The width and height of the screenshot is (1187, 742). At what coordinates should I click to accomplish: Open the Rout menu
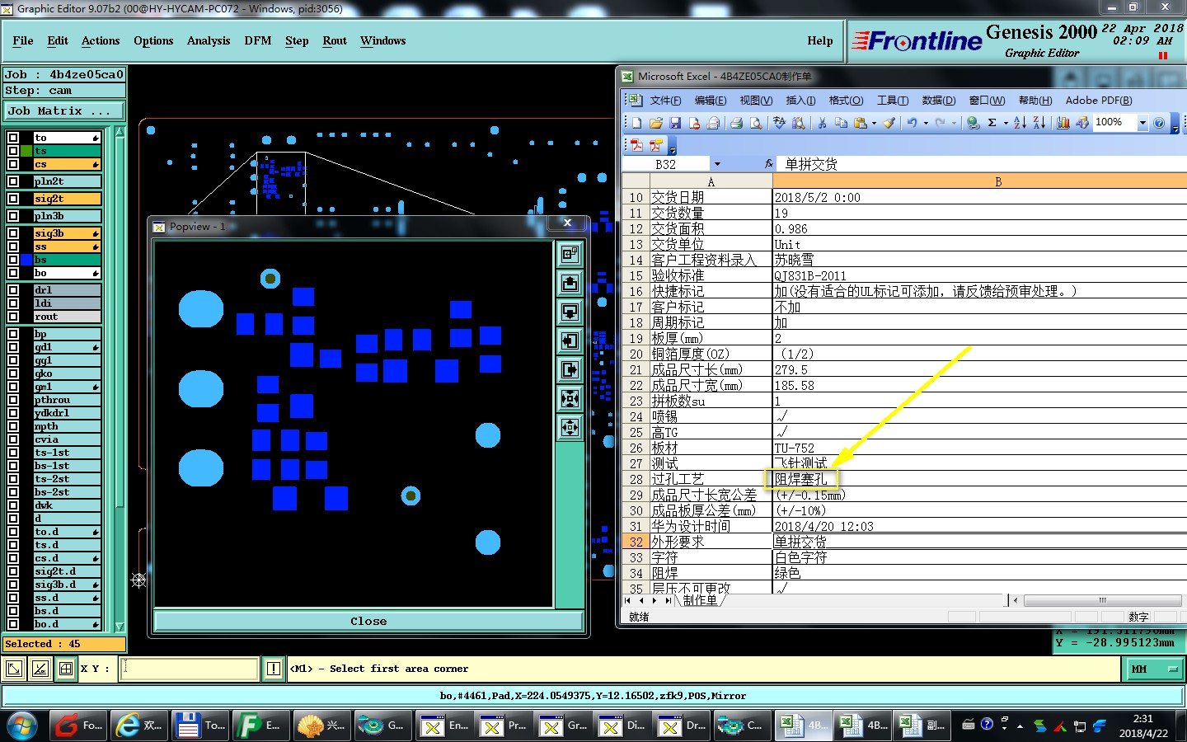335,40
